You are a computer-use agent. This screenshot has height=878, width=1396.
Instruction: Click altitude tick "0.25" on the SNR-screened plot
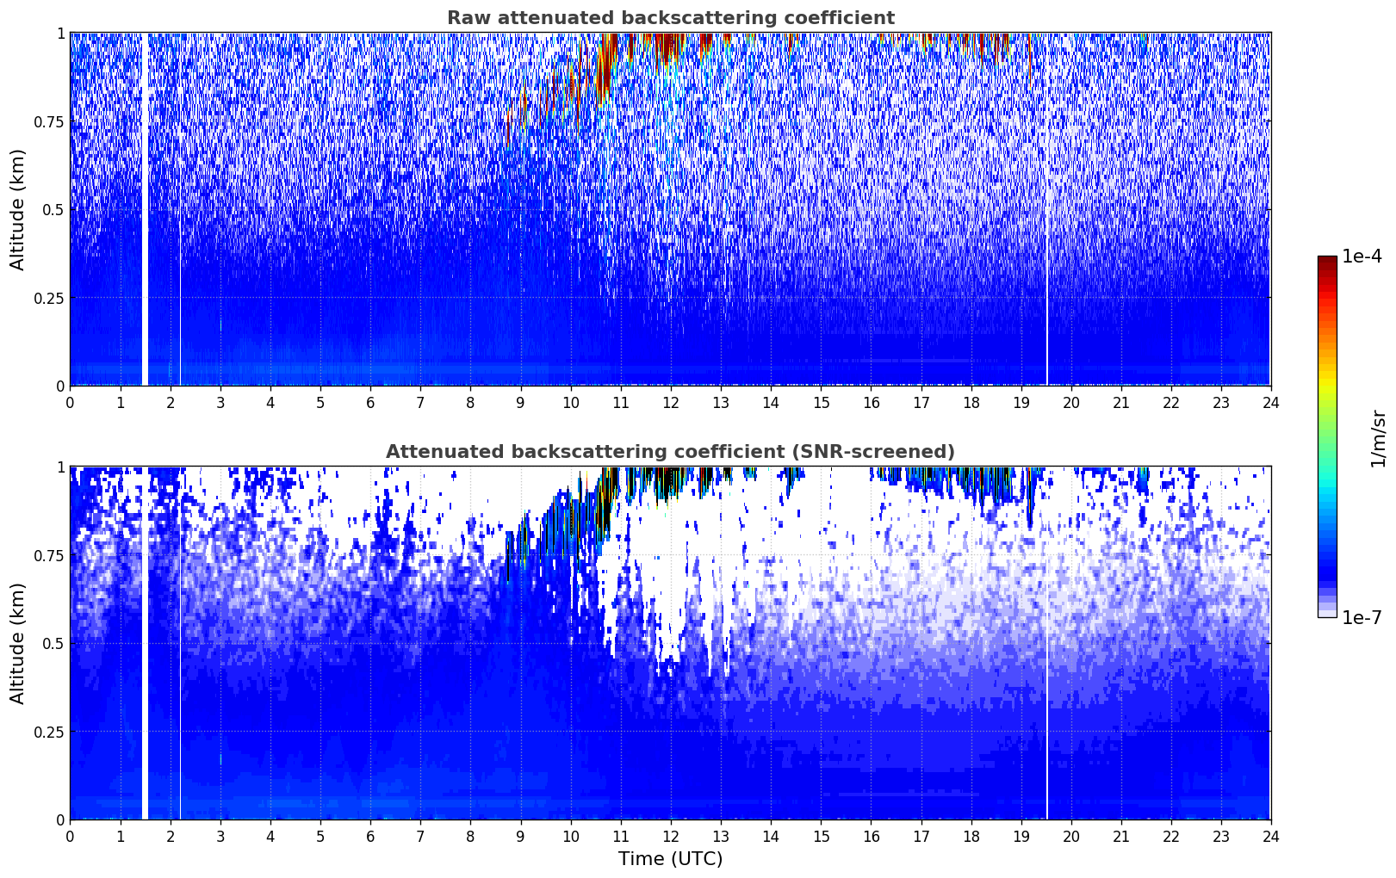47,732
